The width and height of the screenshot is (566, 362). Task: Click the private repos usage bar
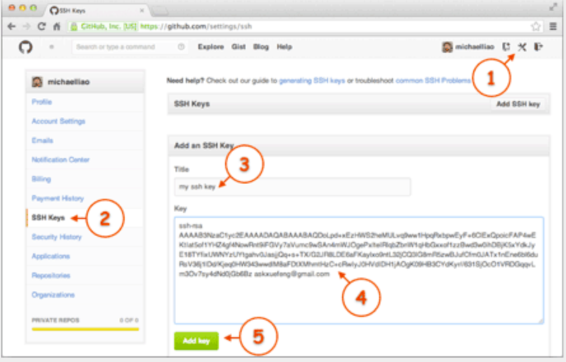(x=85, y=329)
